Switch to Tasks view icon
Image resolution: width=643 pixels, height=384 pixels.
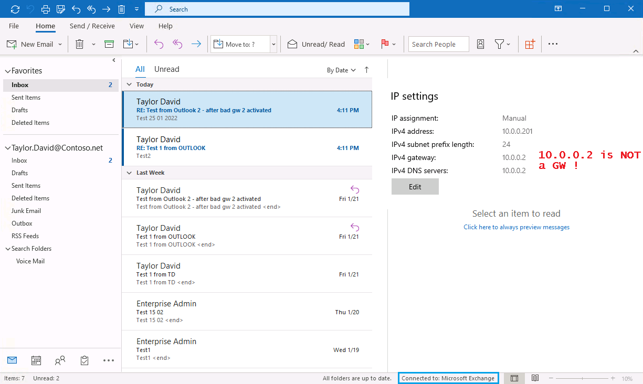pos(85,360)
